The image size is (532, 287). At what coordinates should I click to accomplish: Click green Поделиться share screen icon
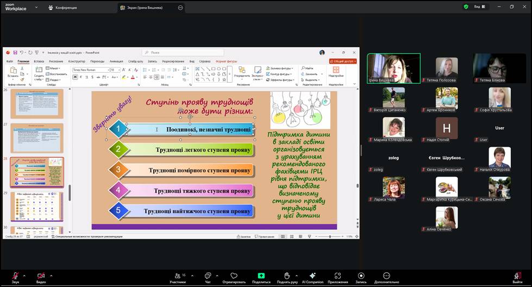[x=261, y=276]
